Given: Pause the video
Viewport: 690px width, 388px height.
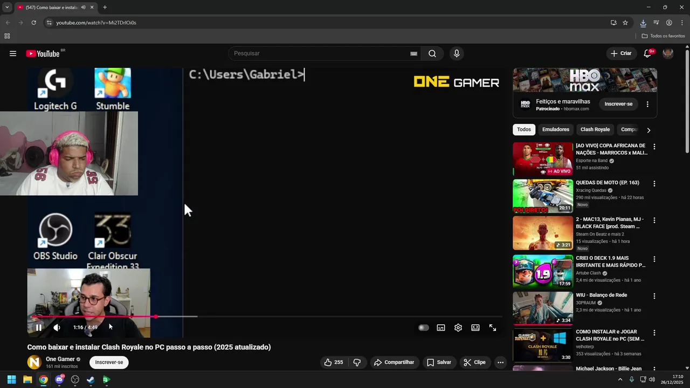Looking at the screenshot, I should (39, 327).
